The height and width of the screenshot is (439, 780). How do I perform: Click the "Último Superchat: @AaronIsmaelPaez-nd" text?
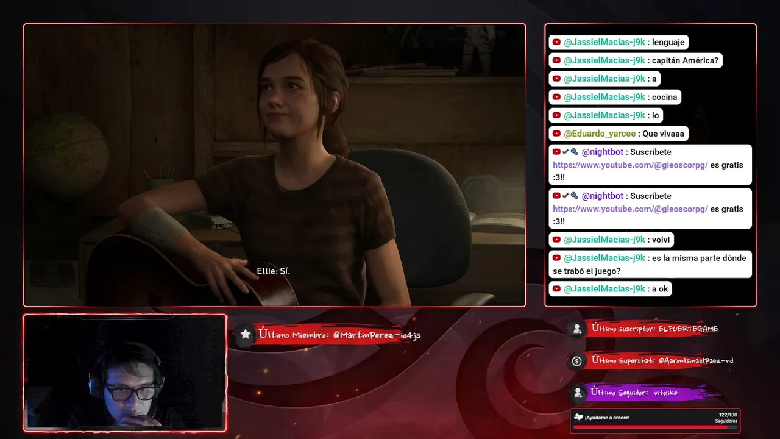click(x=662, y=361)
